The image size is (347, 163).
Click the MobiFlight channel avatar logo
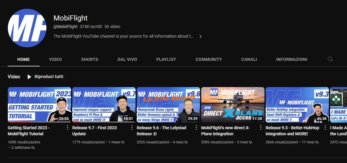click(27, 28)
